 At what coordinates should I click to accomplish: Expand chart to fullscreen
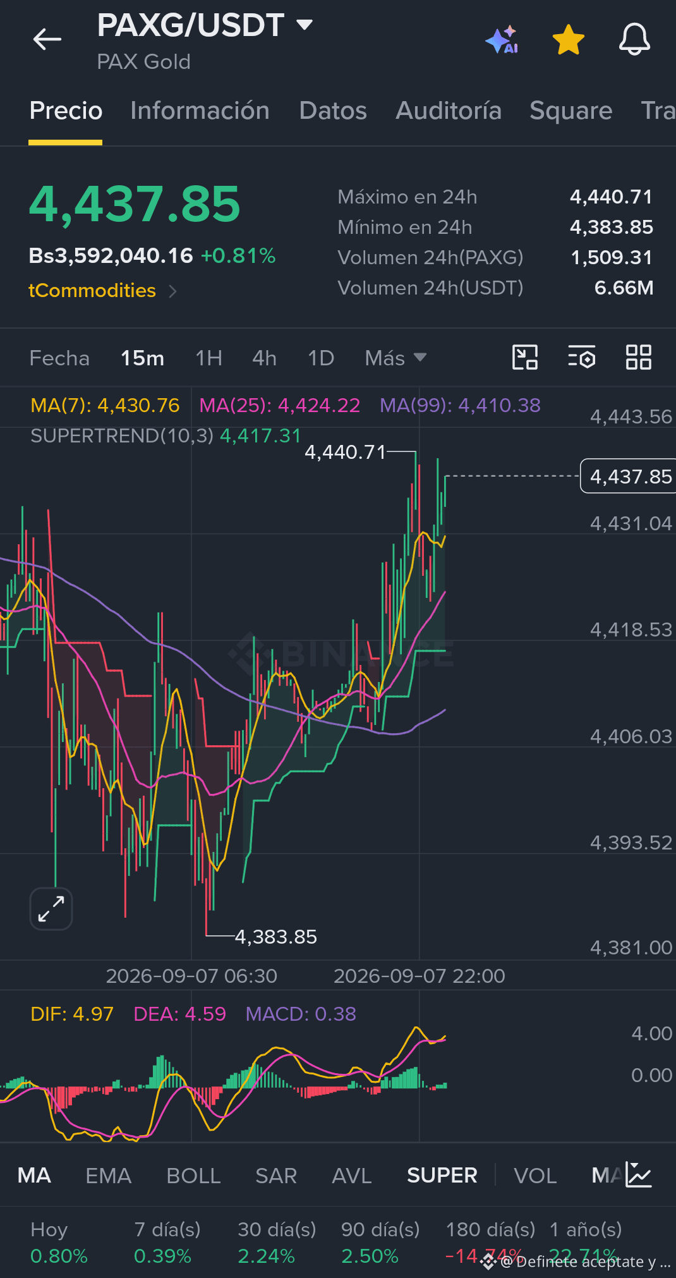click(x=51, y=909)
